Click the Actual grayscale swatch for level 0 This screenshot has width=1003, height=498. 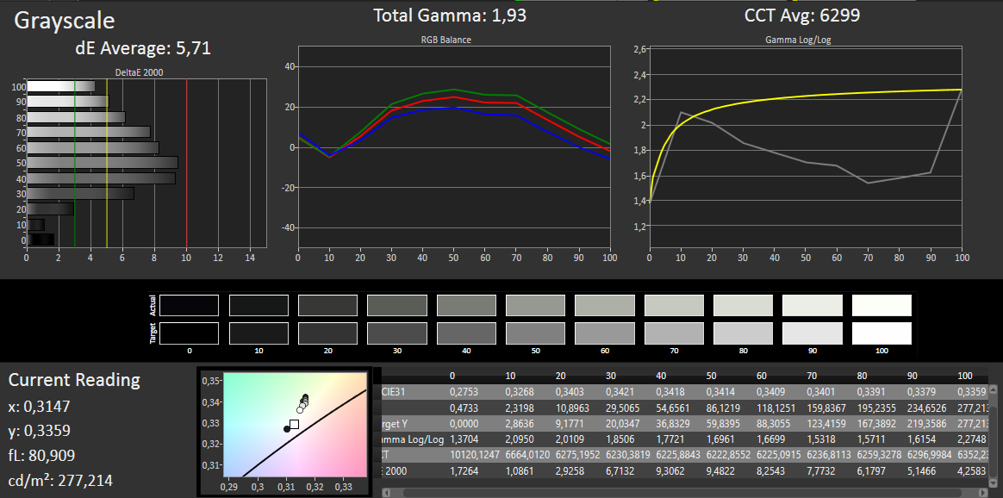189,305
